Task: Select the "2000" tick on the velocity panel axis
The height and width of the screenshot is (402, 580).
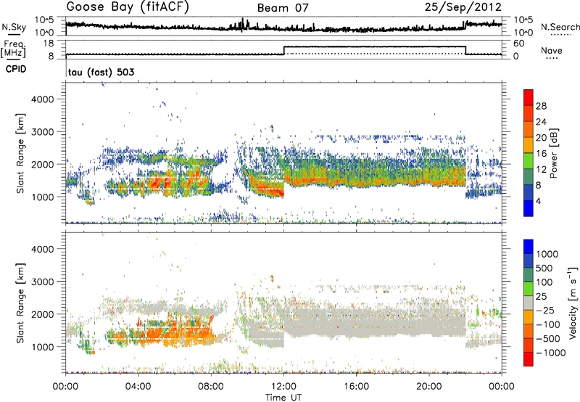Action: click(x=42, y=314)
